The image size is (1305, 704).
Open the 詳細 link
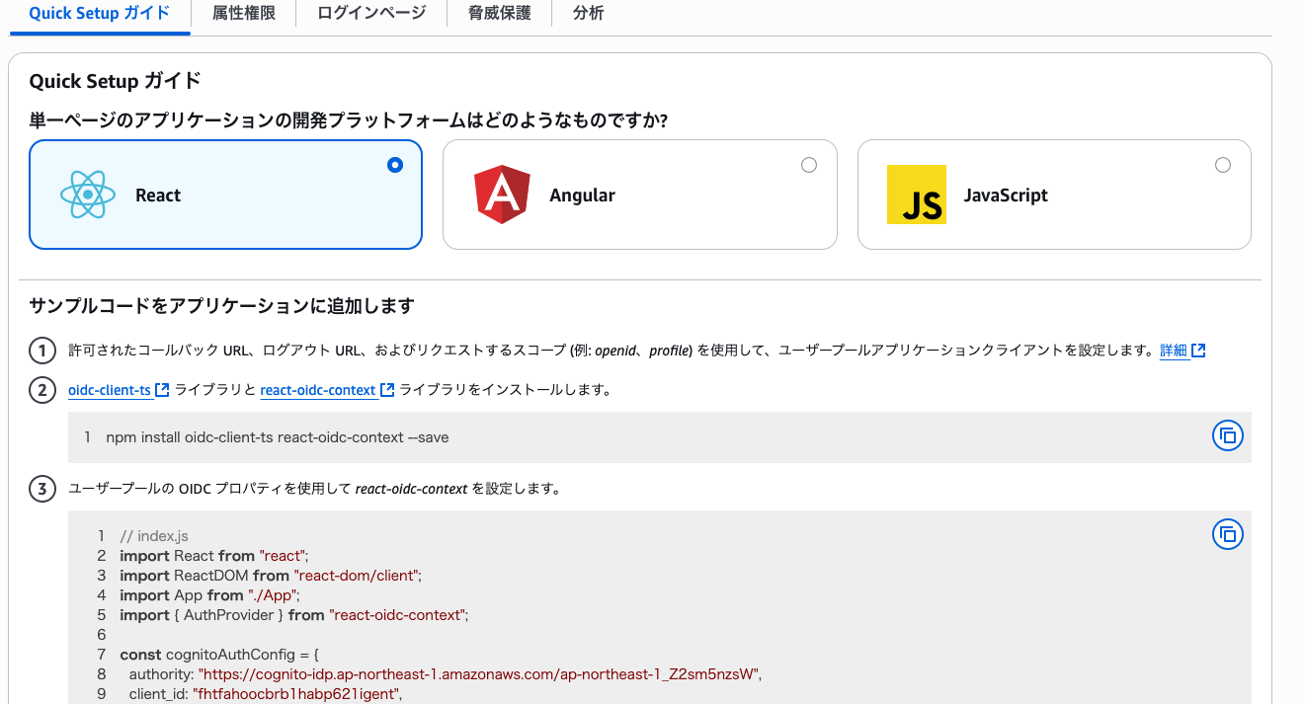click(x=1174, y=351)
